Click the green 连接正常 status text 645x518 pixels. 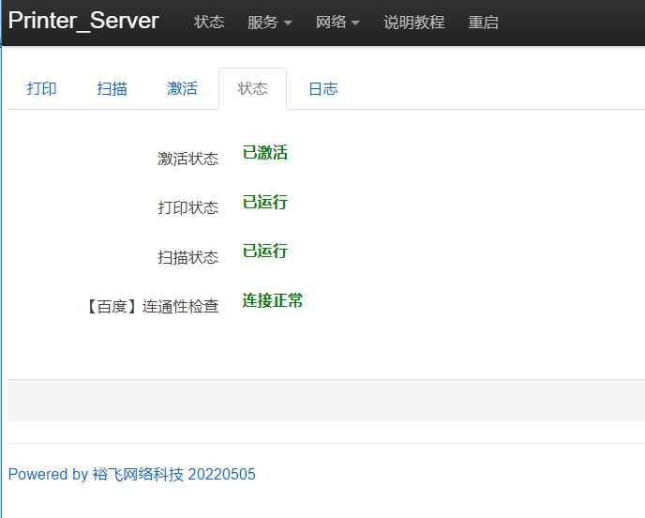[272, 301]
